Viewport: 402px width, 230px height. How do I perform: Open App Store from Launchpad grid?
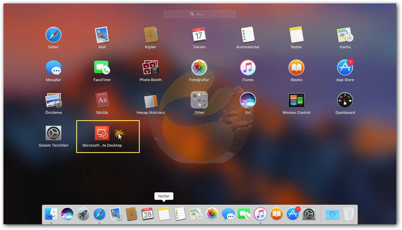[x=345, y=68]
